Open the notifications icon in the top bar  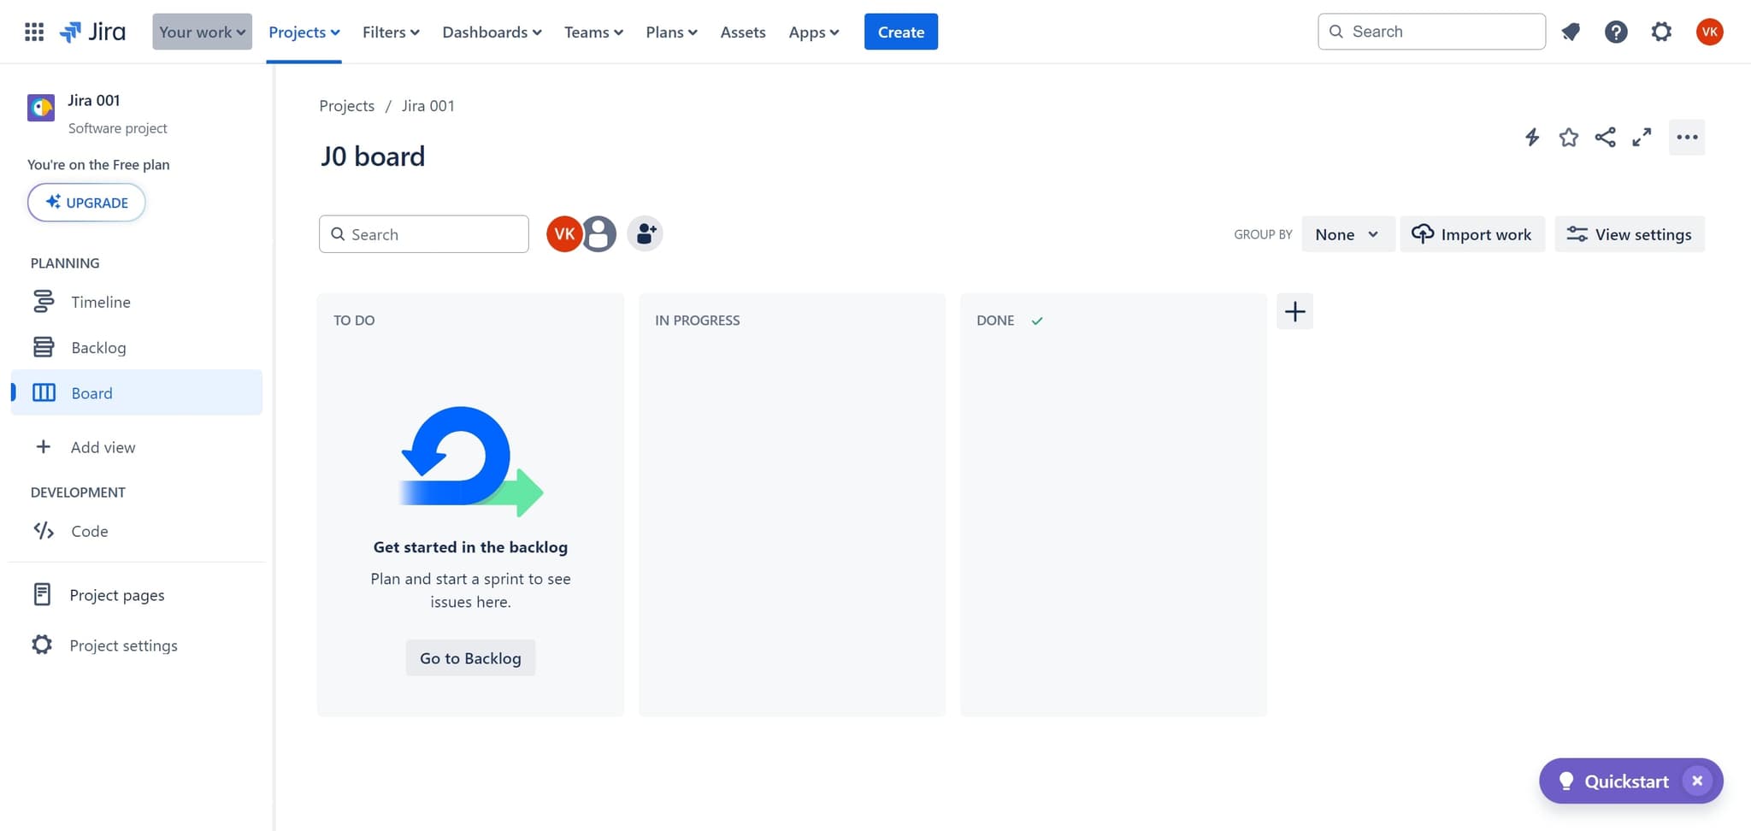point(1571,32)
